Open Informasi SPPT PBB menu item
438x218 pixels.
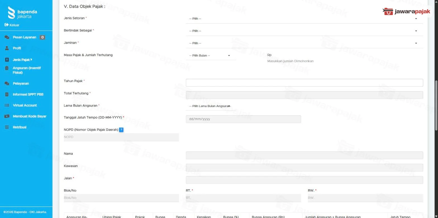click(x=28, y=94)
